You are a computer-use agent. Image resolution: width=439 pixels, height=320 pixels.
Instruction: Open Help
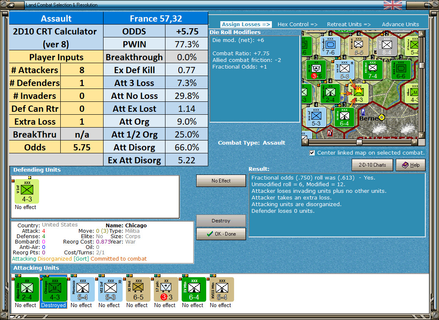(x=411, y=165)
